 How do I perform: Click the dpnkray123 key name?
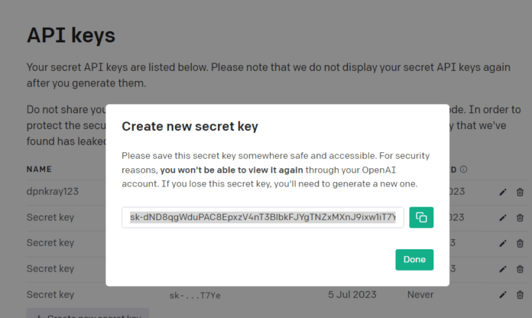[x=53, y=192]
